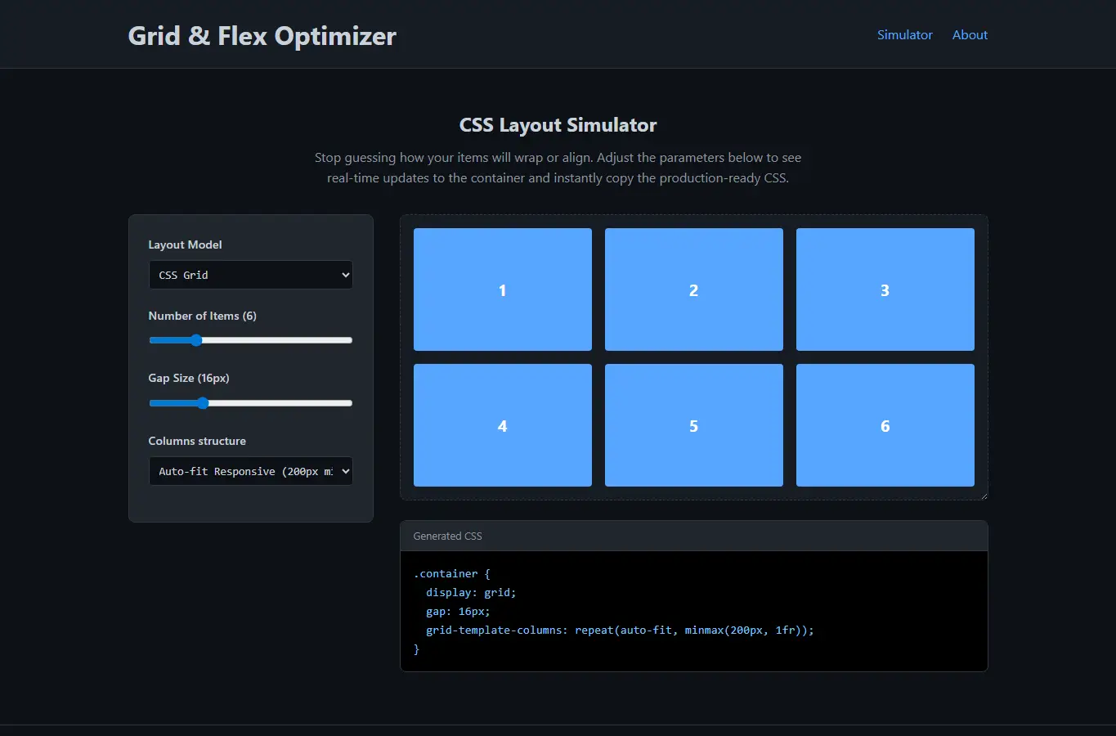Click the Number of Items slider
The image size is (1116, 736).
click(x=251, y=340)
